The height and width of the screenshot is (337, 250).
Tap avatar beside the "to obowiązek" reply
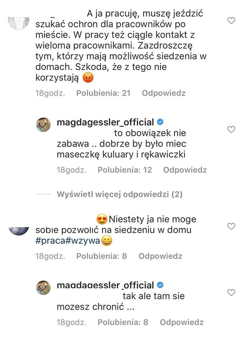click(45, 125)
